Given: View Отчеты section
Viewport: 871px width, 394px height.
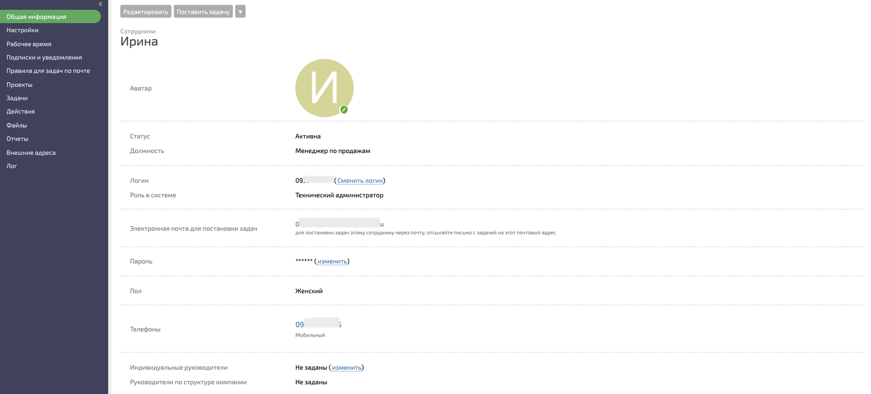Looking at the screenshot, I should point(17,139).
